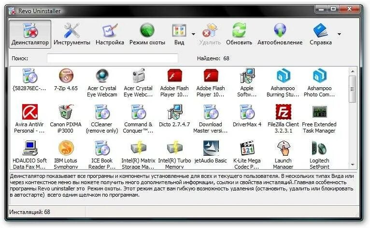Click Обновить to refresh the list

[239, 34]
